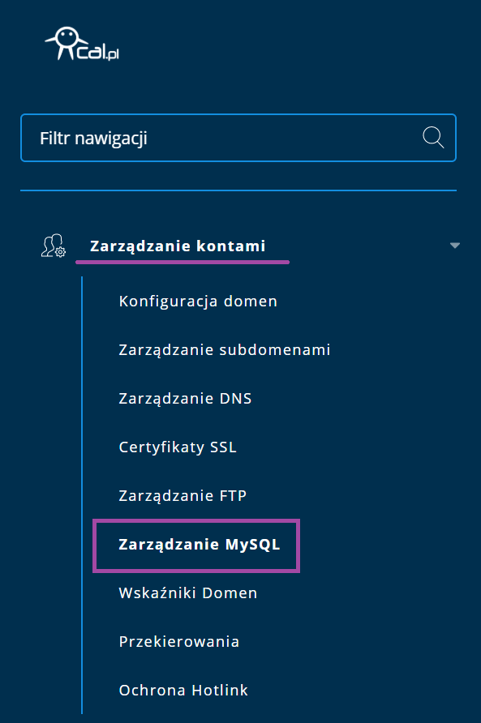Click the purple underline below Zarządzanie kontami
Viewport: 481px width, 723px height.
point(183,262)
